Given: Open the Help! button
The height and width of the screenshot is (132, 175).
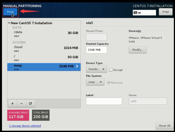Looking at the screenshot, I should click(x=166, y=12).
